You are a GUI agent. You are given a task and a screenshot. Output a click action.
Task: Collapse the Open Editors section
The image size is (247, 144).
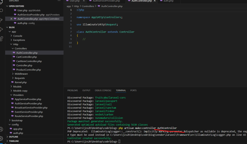click(x=35, y=6)
